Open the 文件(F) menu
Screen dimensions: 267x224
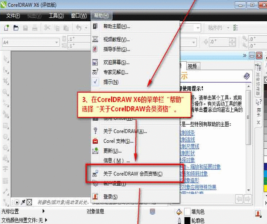13,16
